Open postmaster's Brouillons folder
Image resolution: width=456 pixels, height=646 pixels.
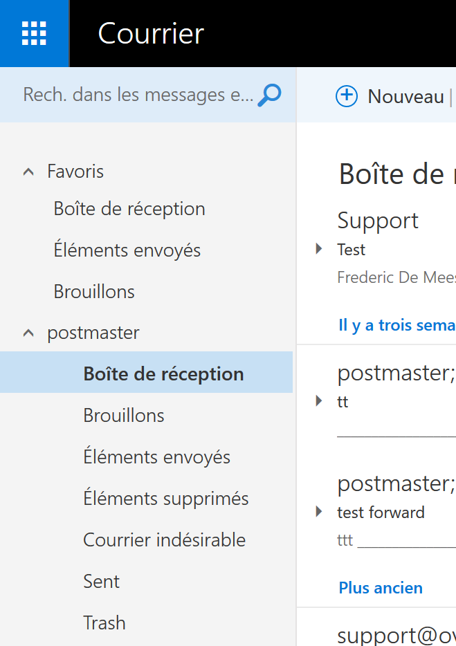pyautogui.click(x=124, y=416)
